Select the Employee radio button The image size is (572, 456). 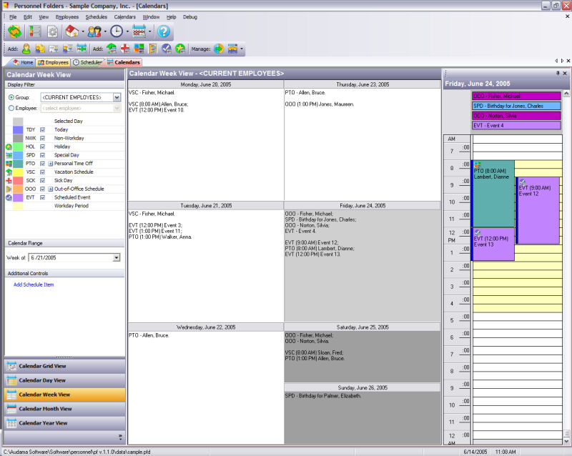[11, 108]
